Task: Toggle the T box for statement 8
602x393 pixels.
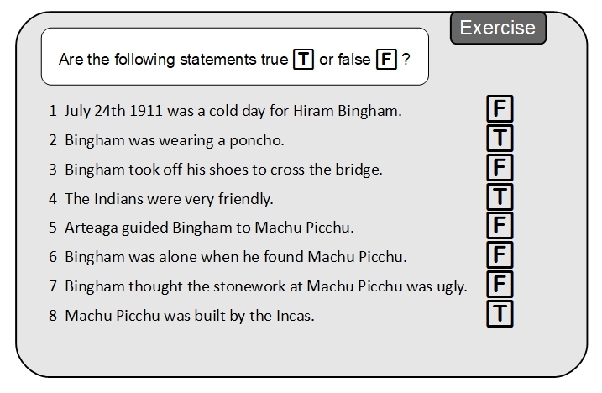Action: [x=500, y=314]
